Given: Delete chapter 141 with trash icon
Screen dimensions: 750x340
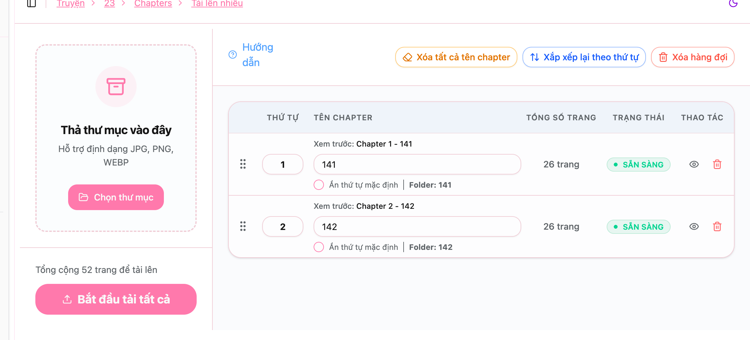Looking at the screenshot, I should click(x=717, y=165).
